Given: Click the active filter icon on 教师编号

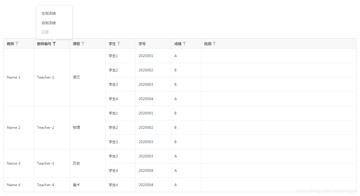Looking at the screenshot, I should click(x=54, y=43).
